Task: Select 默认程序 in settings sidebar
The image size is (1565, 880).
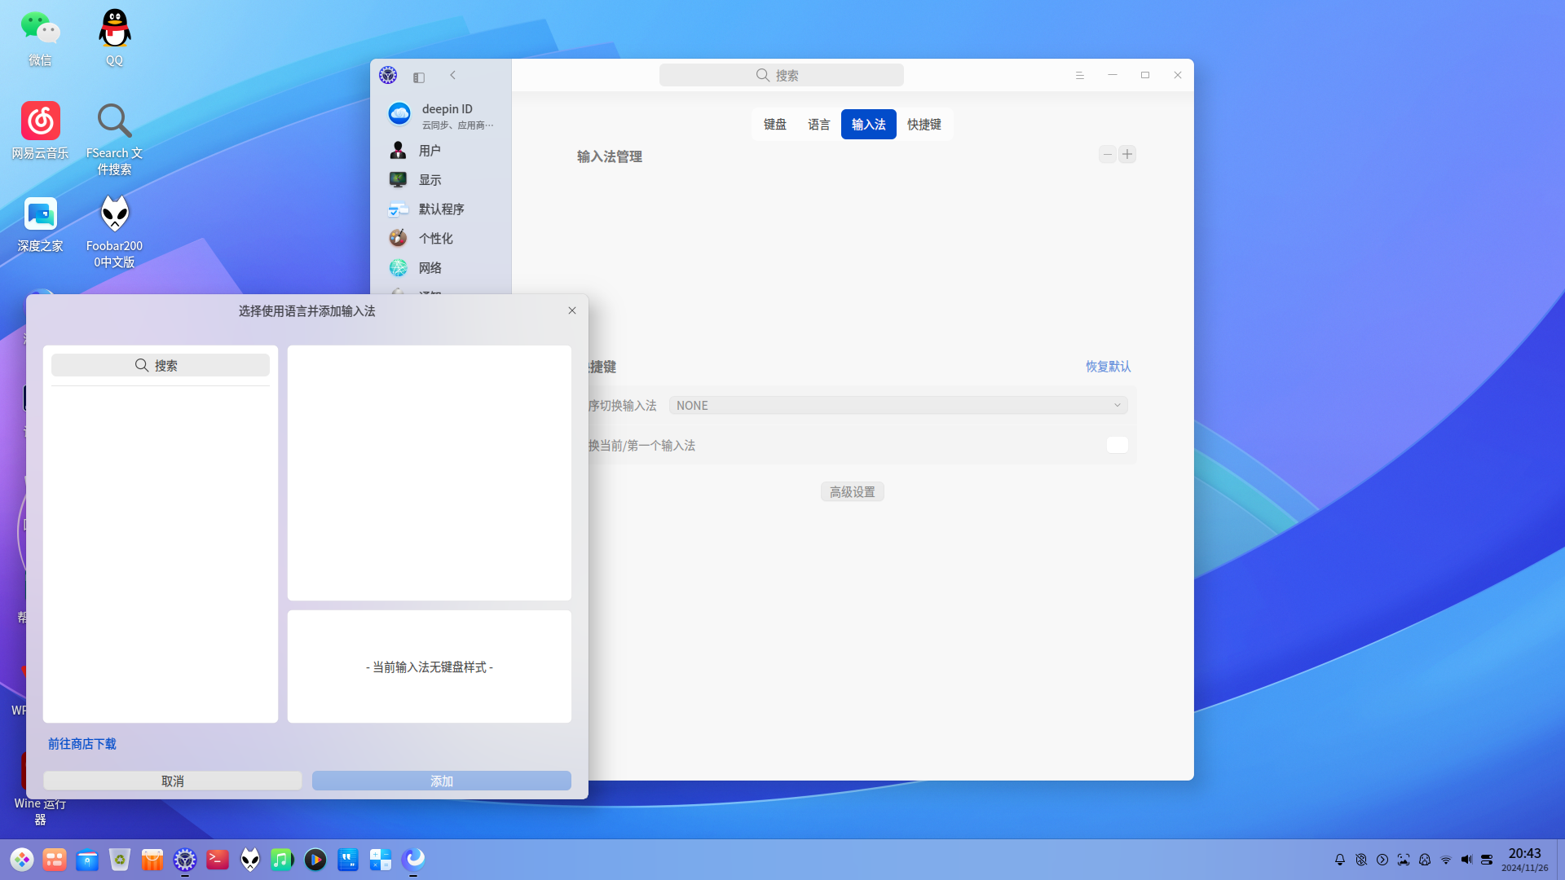Action: (x=441, y=209)
